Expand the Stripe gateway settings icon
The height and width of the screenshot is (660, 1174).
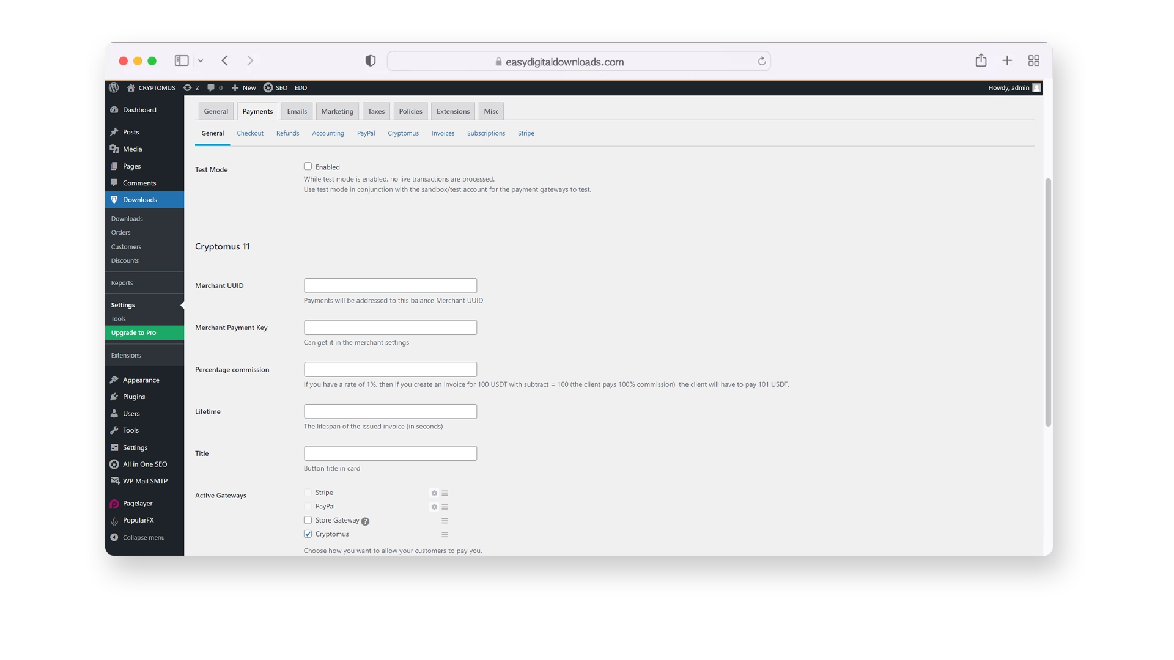click(x=434, y=493)
